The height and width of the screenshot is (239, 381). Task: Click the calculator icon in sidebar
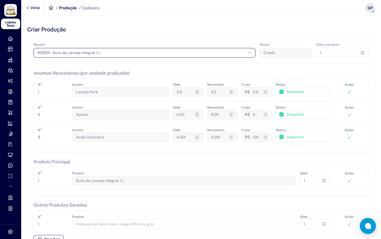coord(10,102)
